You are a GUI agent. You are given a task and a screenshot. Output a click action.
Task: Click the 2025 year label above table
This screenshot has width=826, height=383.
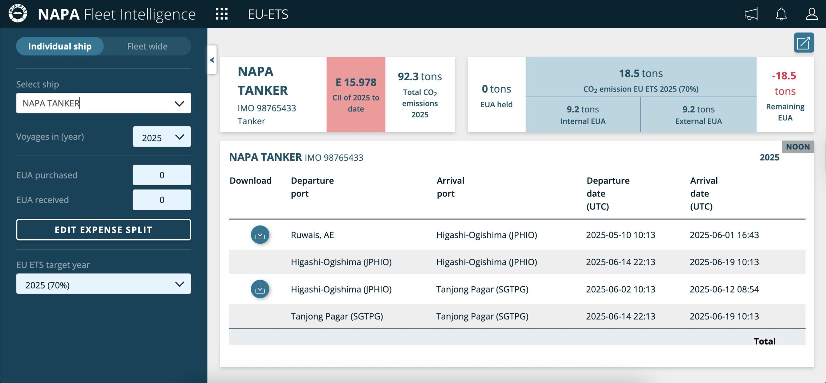point(769,157)
